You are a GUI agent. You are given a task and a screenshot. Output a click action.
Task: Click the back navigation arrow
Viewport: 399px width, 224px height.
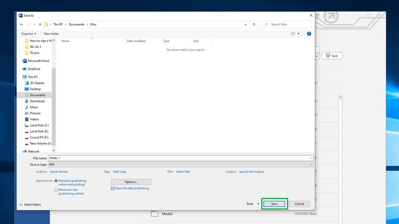click(x=21, y=24)
